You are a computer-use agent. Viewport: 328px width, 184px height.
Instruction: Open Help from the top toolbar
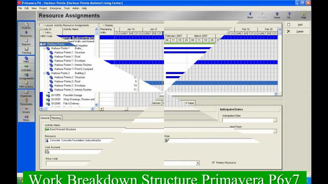(304, 16)
